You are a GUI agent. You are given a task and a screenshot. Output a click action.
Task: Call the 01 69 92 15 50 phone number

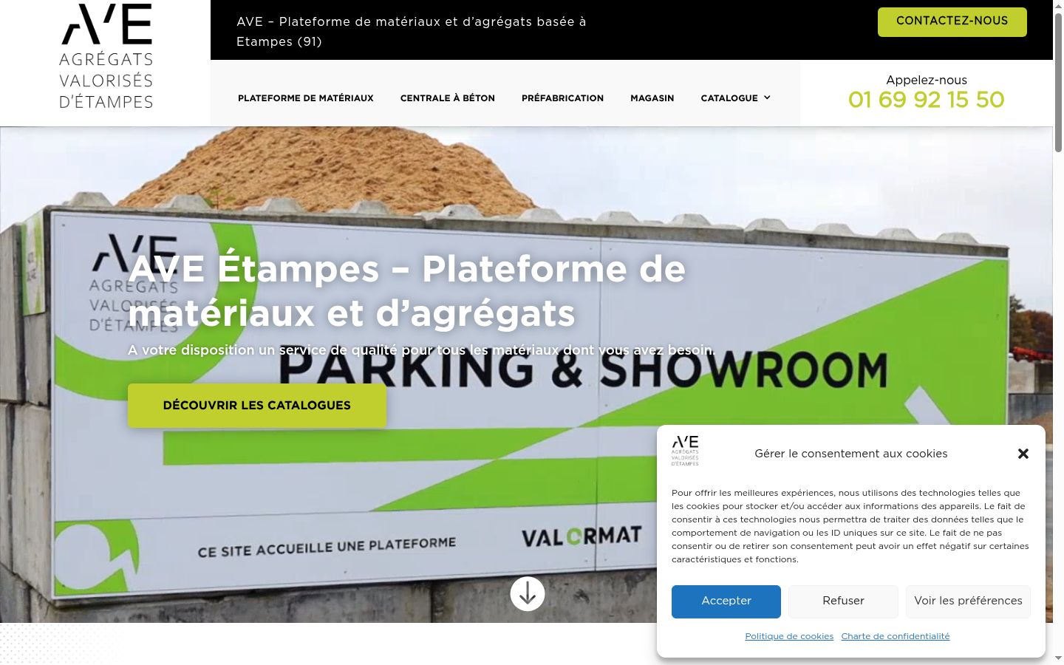tap(927, 100)
